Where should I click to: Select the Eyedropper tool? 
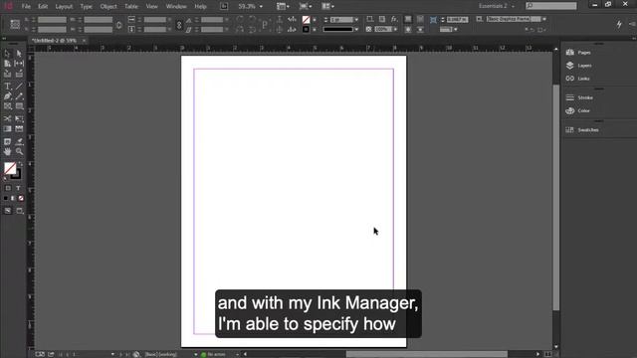(x=19, y=141)
